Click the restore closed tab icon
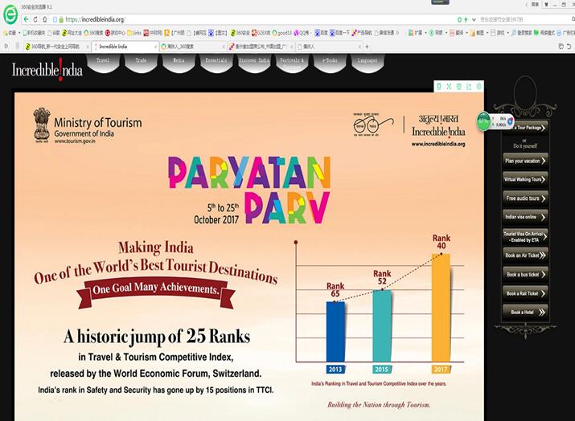Image resolution: width=575 pixels, height=421 pixels. (569, 46)
